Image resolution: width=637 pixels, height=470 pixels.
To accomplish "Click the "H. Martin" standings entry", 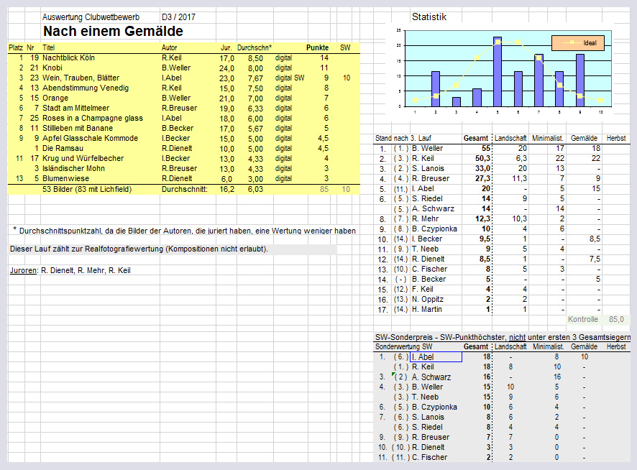I will click(427, 309).
